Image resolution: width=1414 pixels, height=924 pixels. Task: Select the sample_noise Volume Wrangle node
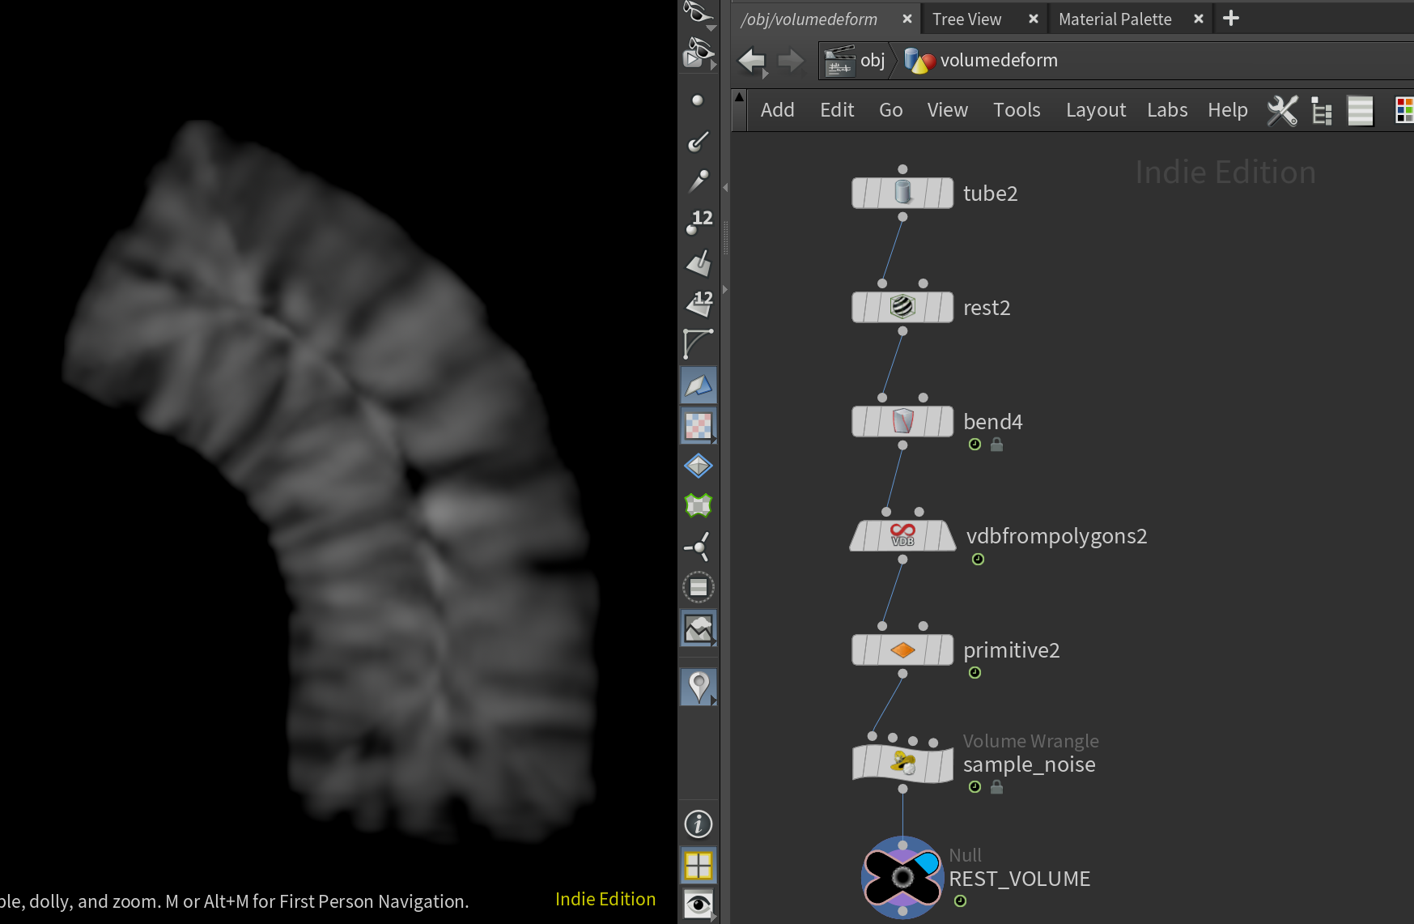pyautogui.click(x=902, y=764)
